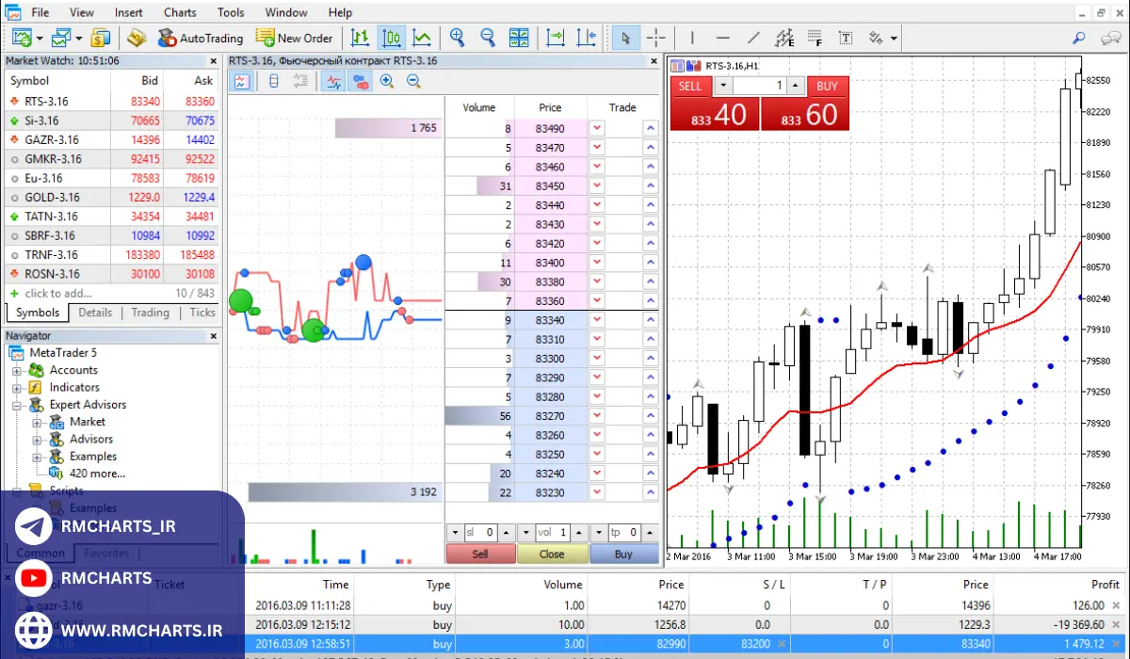Click the New Order toolbar button
This screenshot has height=659, width=1130.
294,38
